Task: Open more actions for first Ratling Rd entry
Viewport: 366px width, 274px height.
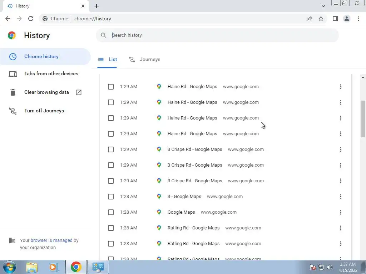Action: pos(341,228)
